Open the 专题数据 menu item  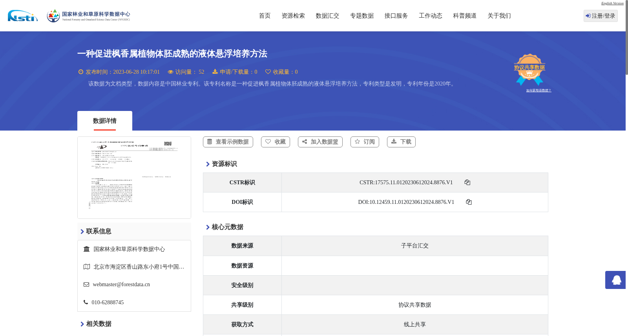click(x=362, y=16)
